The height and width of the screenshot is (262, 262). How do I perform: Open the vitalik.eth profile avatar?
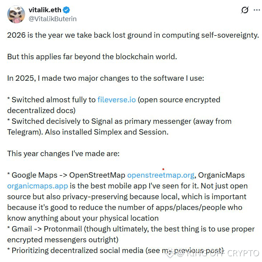[16, 14]
